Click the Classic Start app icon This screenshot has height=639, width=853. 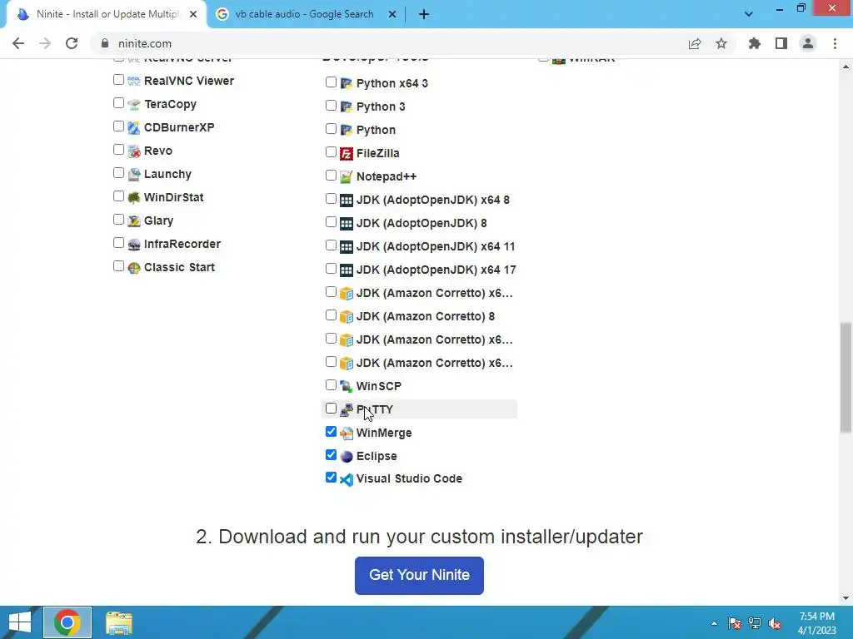tap(134, 268)
